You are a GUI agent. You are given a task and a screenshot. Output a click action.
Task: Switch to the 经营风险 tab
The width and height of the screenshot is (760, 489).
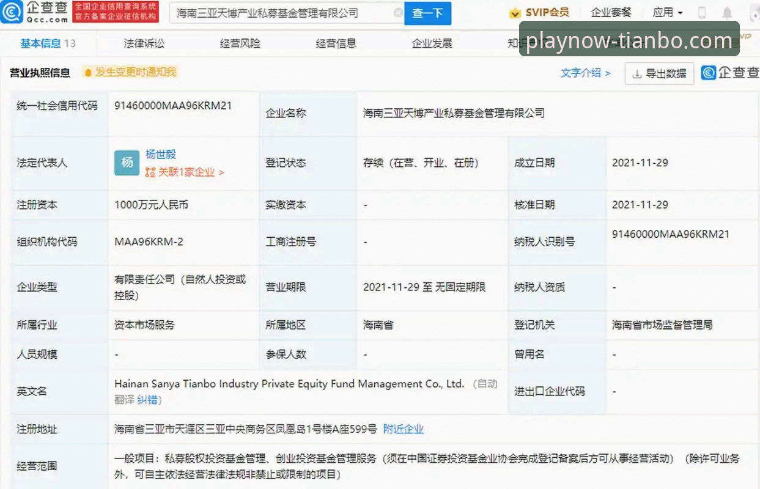click(x=240, y=43)
